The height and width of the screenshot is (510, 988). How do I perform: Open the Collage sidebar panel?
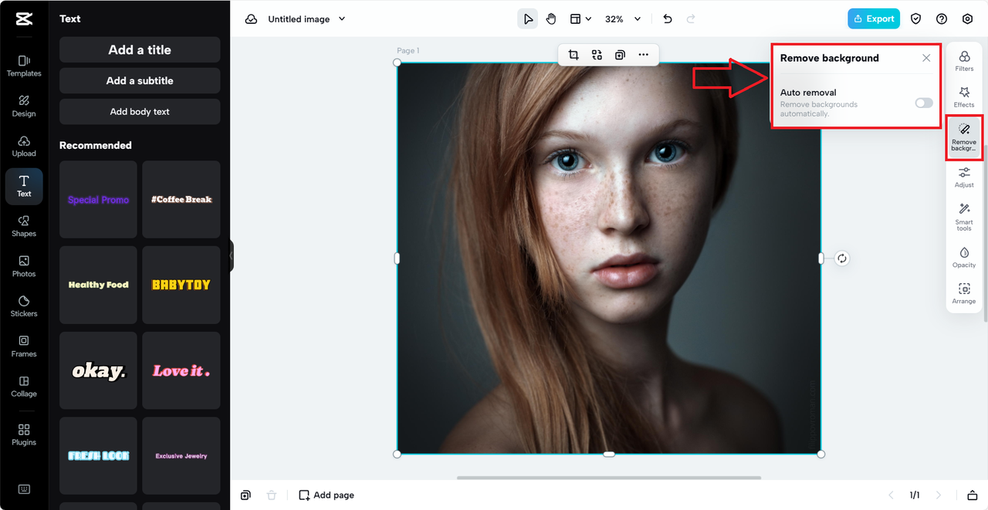pyautogui.click(x=24, y=387)
